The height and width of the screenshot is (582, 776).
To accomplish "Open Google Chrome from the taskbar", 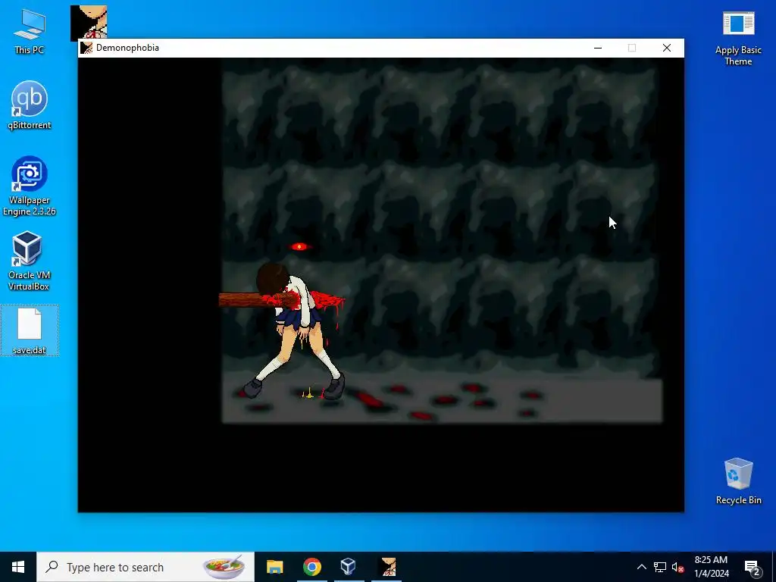I will click(311, 567).
